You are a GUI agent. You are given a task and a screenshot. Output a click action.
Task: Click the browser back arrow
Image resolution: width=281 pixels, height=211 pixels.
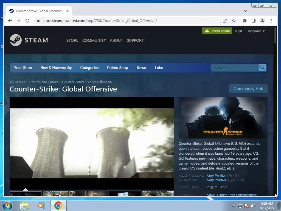coord(10,21)
